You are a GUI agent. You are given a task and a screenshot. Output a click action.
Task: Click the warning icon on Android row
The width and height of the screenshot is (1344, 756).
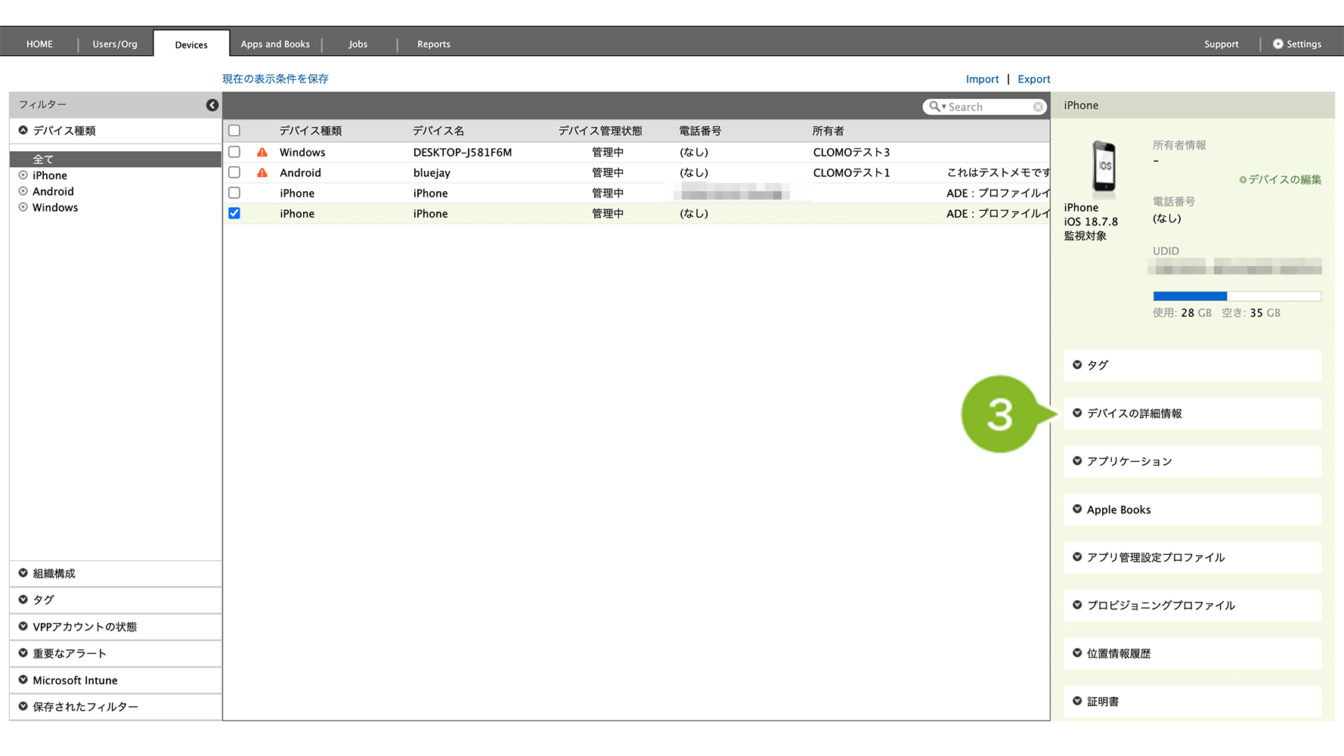coord(262,172)
